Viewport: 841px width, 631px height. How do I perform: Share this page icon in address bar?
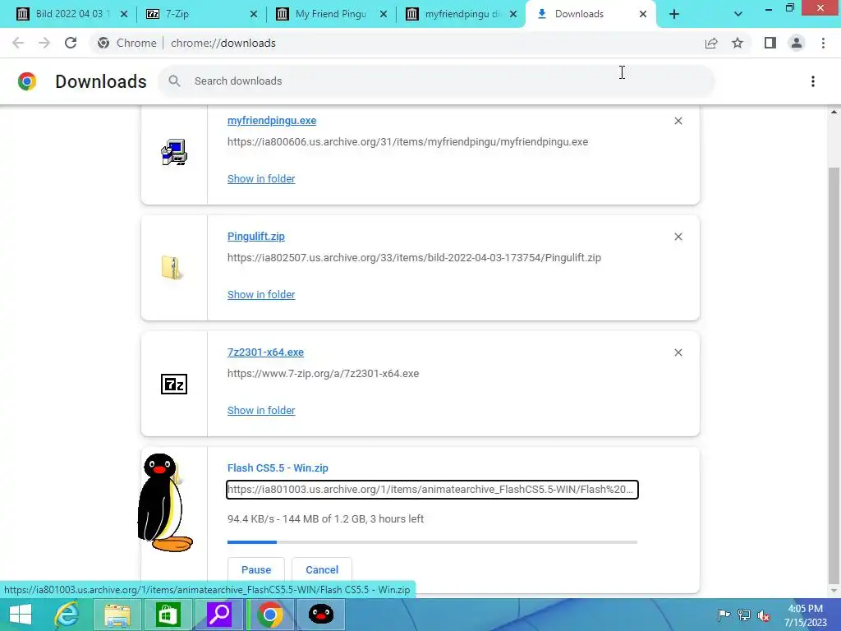[711, 43]
